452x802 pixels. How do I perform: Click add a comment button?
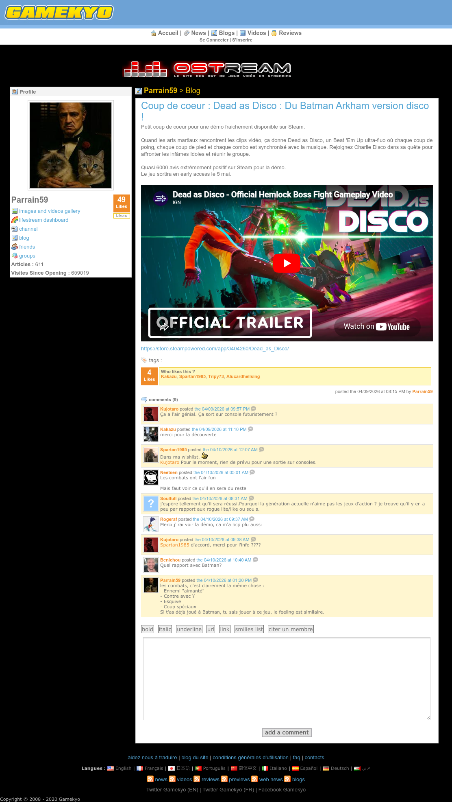[287, 732]
